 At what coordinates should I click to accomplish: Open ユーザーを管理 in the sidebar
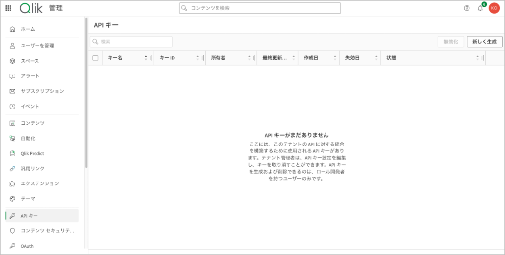37,46
